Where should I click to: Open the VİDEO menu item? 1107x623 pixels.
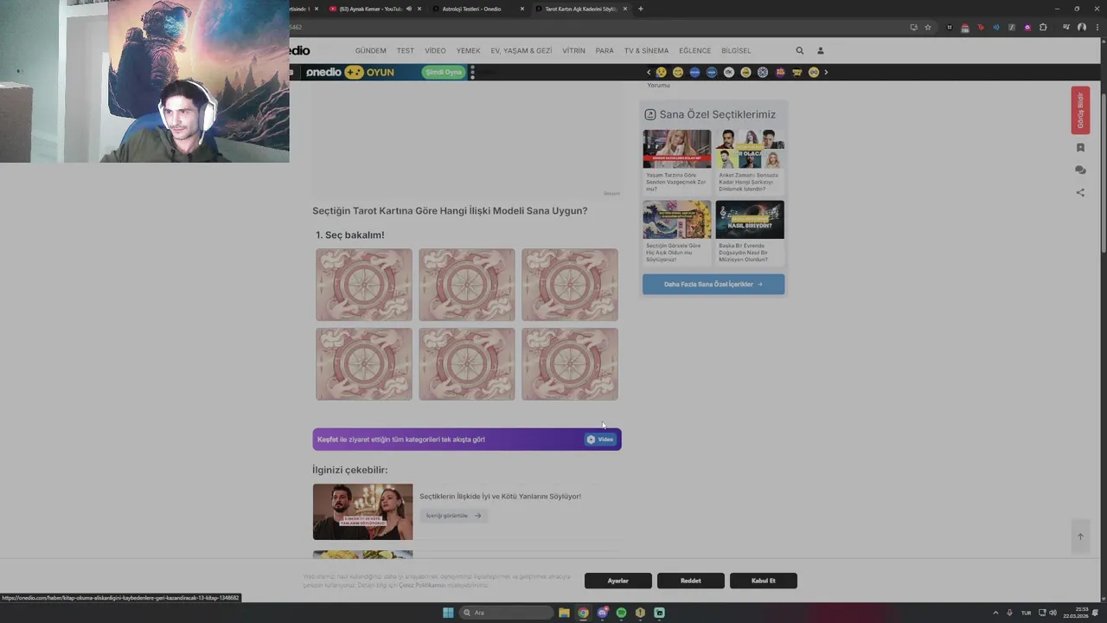click(435, 51)
